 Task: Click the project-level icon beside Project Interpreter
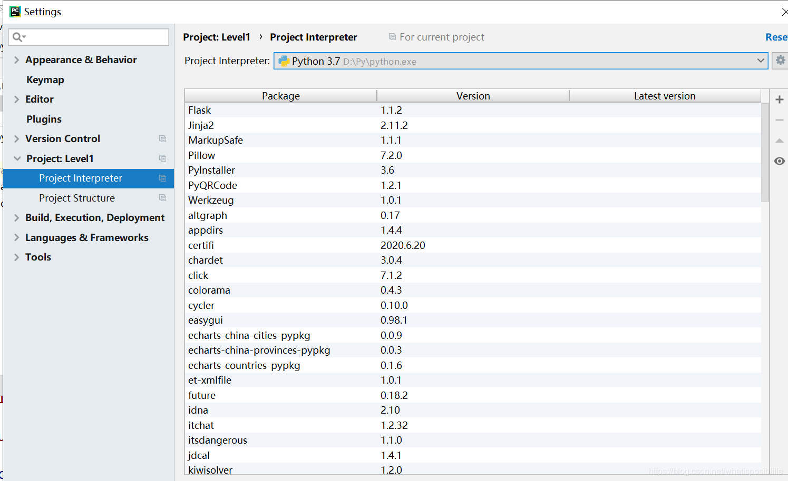[162, 178]
